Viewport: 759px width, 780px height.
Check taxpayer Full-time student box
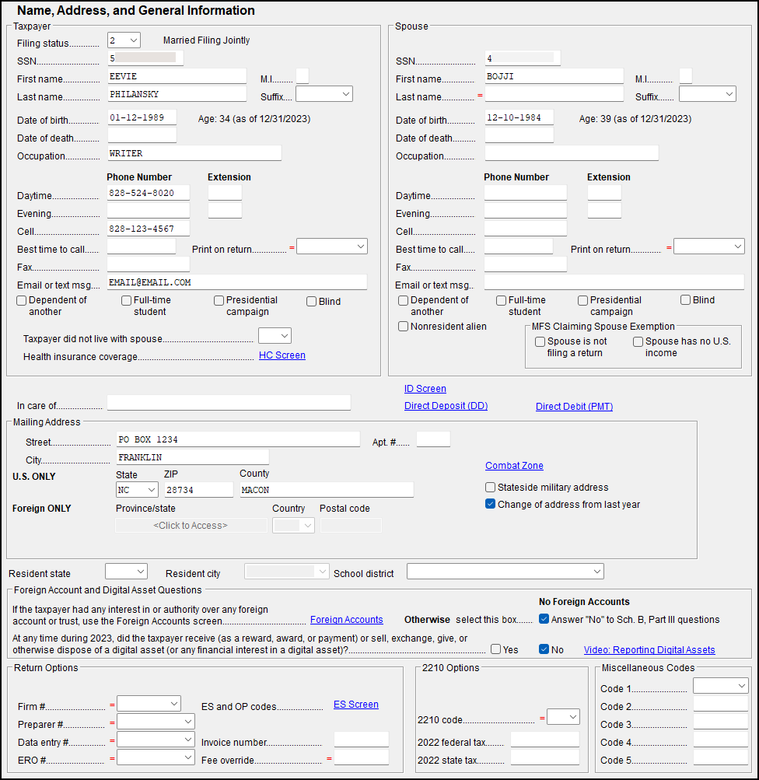click(126, 300)
